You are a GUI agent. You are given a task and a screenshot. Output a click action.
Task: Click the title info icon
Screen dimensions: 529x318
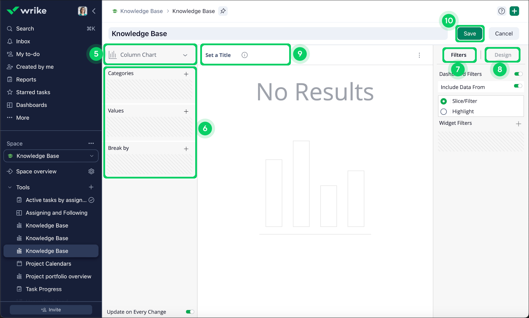[245, 55]
